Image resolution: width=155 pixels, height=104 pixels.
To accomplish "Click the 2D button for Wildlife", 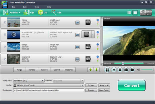I will coord(77,23).
